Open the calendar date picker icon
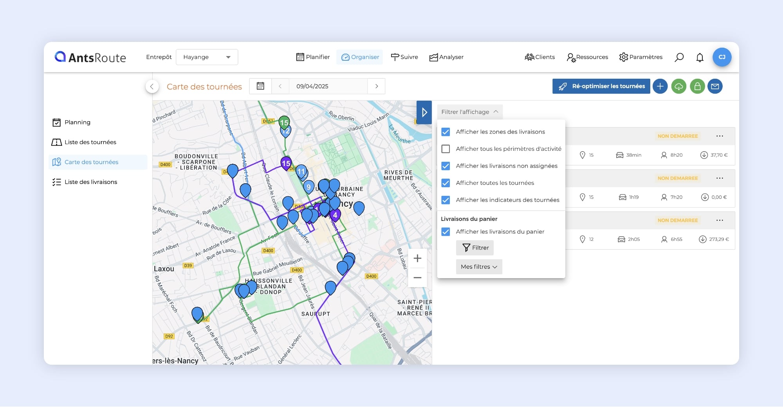 point(260,86)
